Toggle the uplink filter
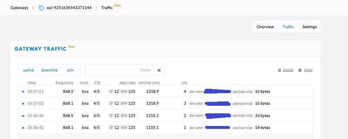The image size is (348, 139). pos(29,70)
